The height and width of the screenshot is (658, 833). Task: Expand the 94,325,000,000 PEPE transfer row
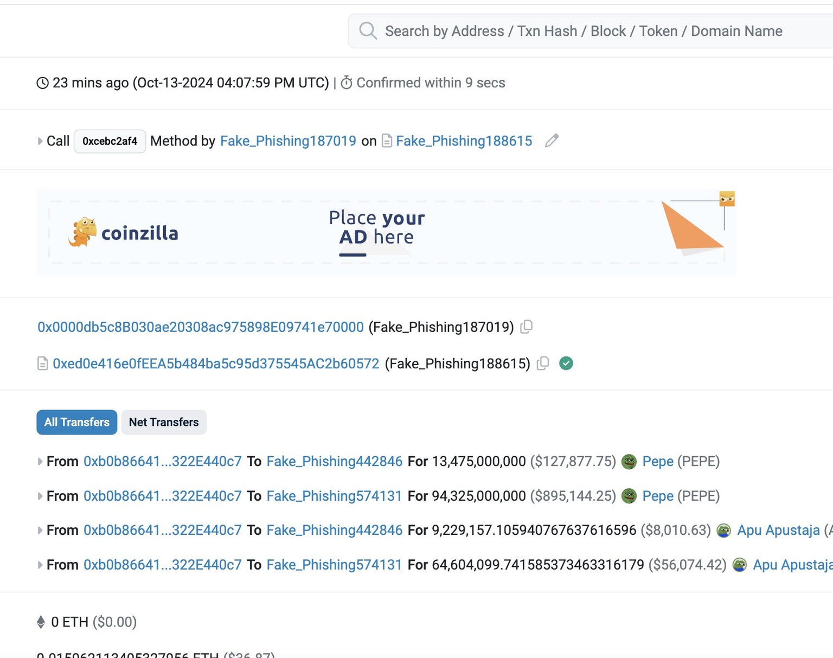(x=40, y=496)
